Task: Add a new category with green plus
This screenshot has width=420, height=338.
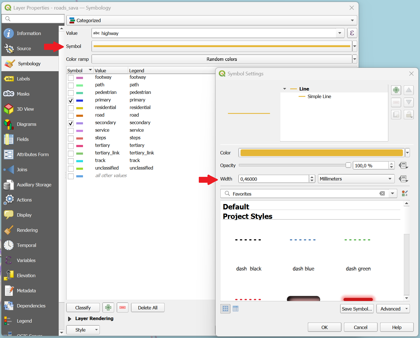Action: click(108, 307)
